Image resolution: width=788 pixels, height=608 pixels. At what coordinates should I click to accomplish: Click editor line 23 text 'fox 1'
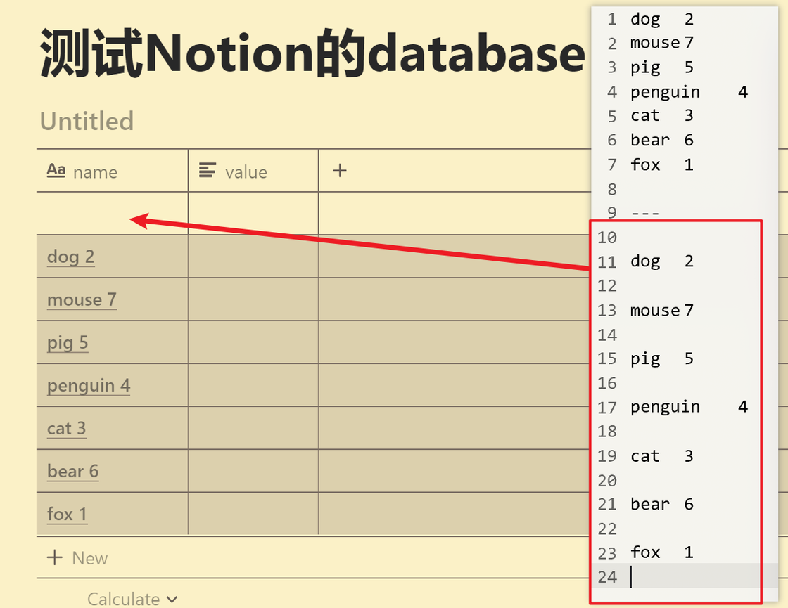tap(662, 552)
